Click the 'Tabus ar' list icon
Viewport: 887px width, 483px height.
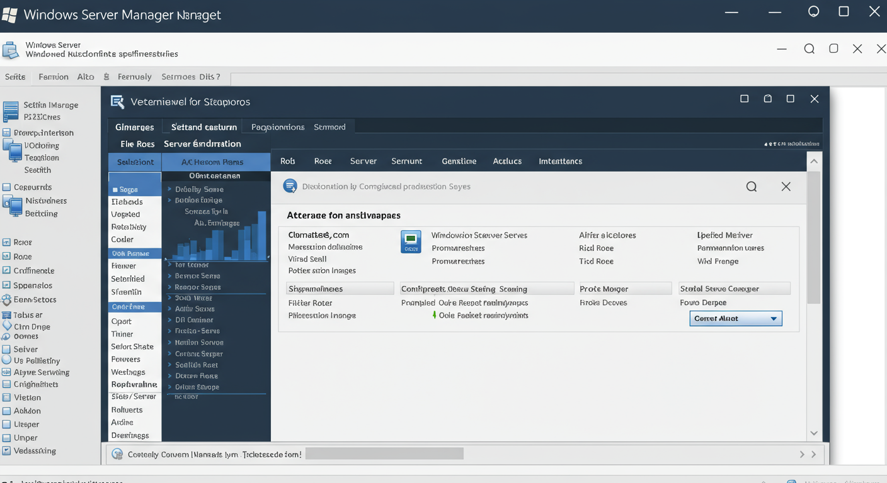point(7,315)
